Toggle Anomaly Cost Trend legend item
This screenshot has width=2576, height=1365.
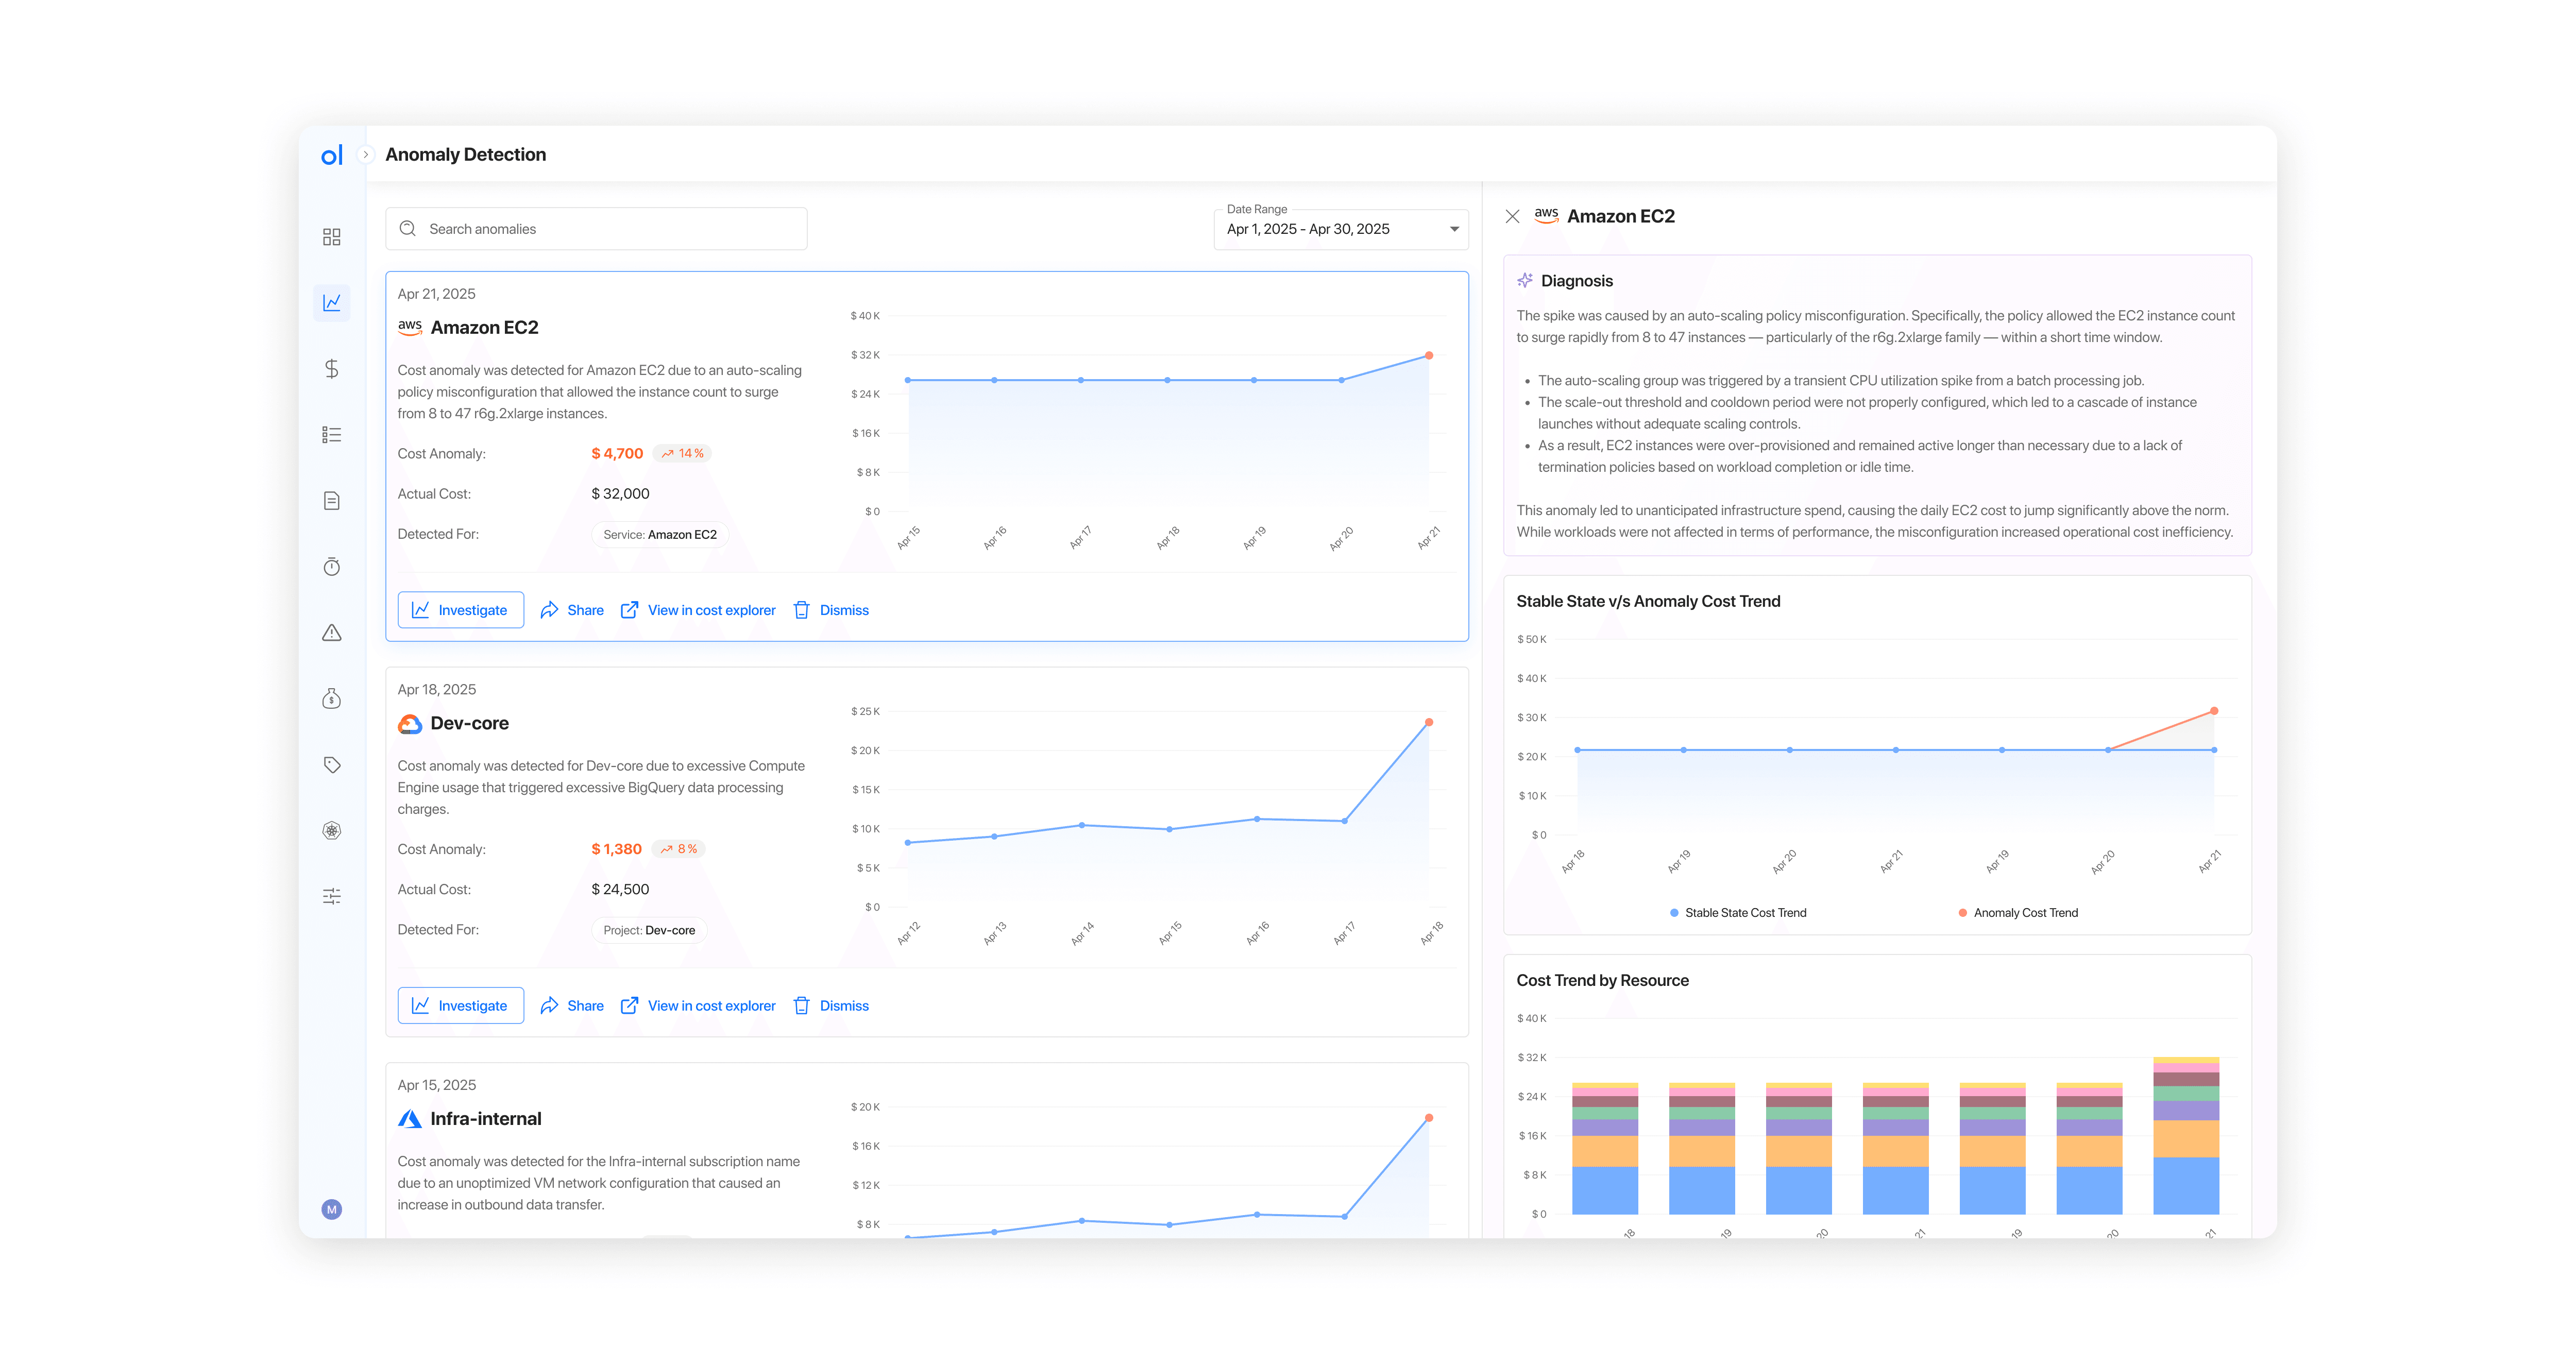2018,913
